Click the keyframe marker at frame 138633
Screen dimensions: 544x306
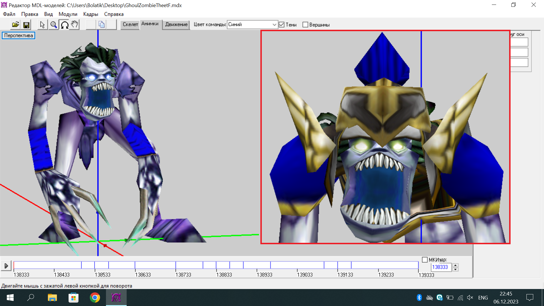[x=135, y=265]
